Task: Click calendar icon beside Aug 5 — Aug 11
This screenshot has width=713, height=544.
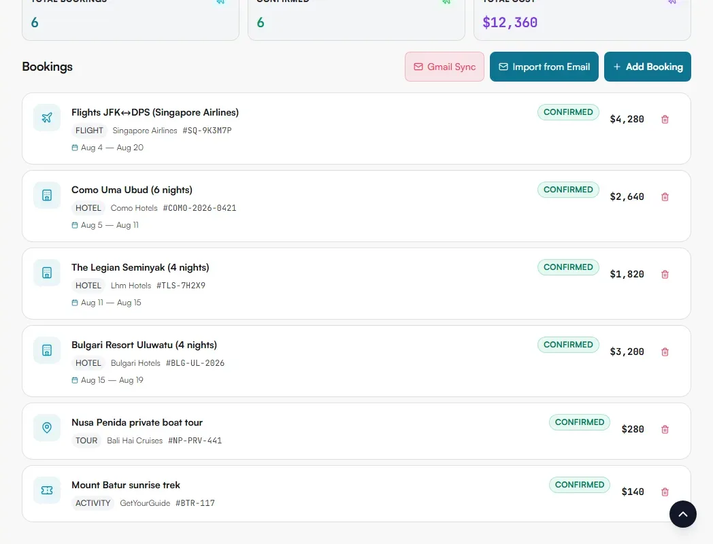Action: 75,225
